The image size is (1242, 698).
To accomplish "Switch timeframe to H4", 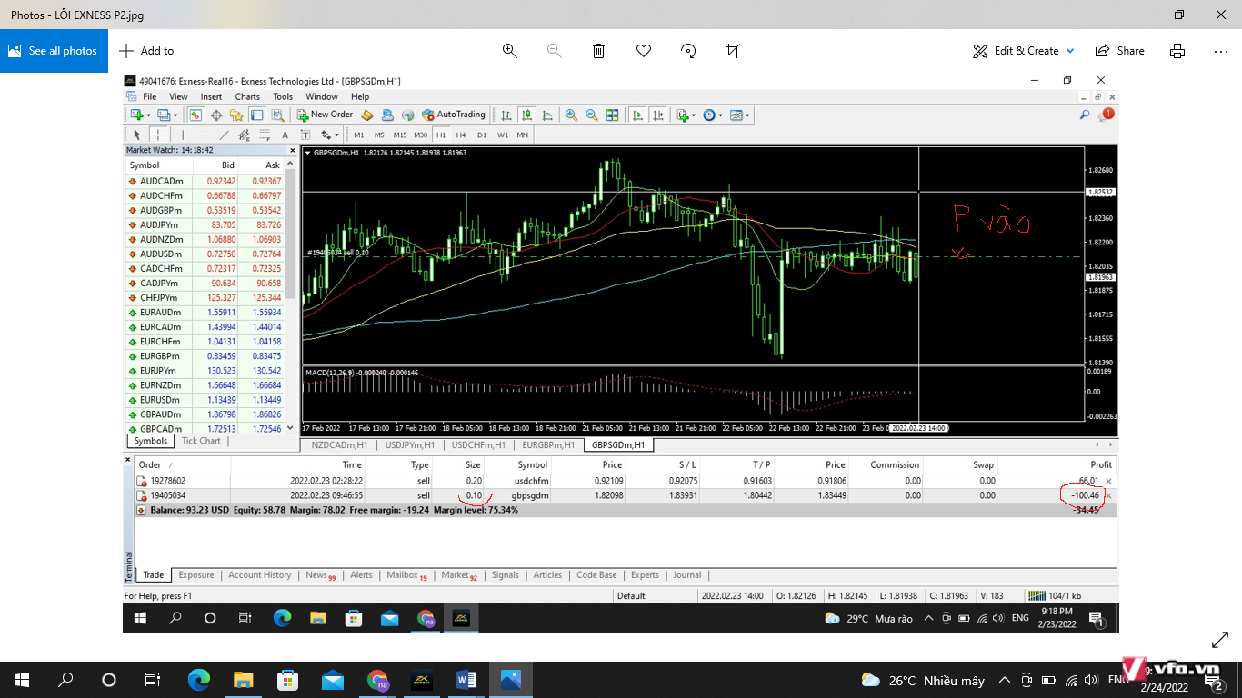I will point(461,135).
